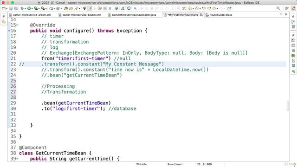Click the @Component annotation on line 37
Image resolution: width=297 pixels, height=167 pixels.
coord(33,148)
